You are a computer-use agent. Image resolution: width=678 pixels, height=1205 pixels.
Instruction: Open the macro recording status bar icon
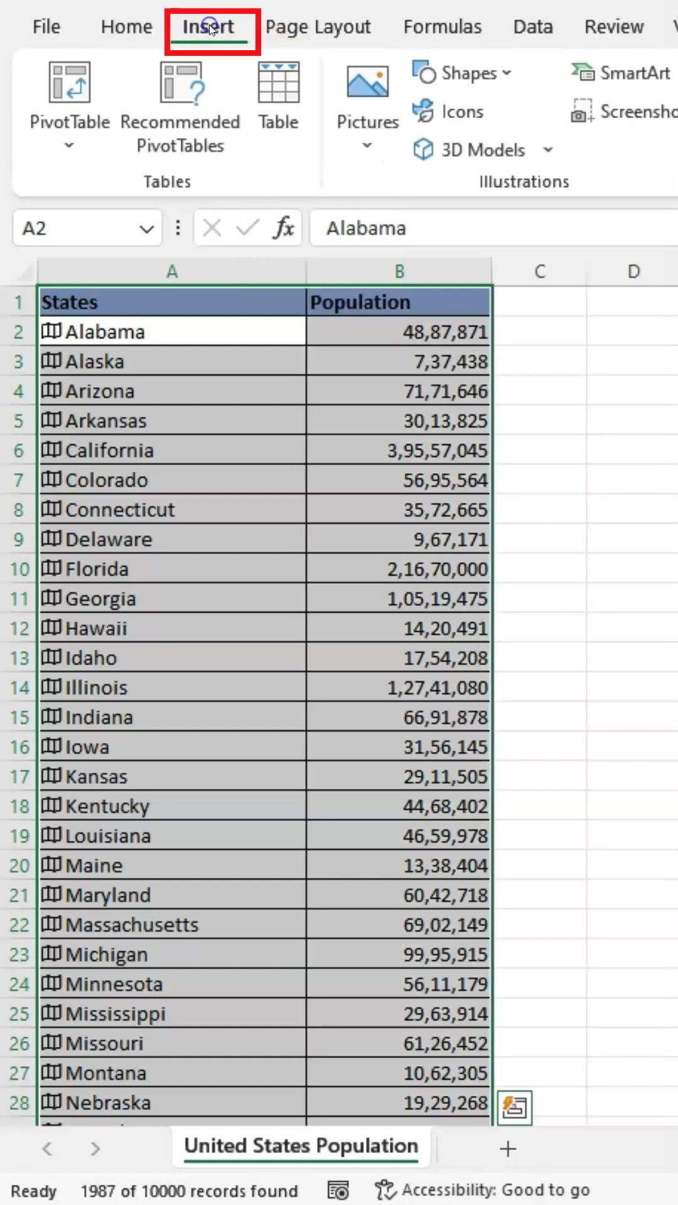(x=338, y=1190)
